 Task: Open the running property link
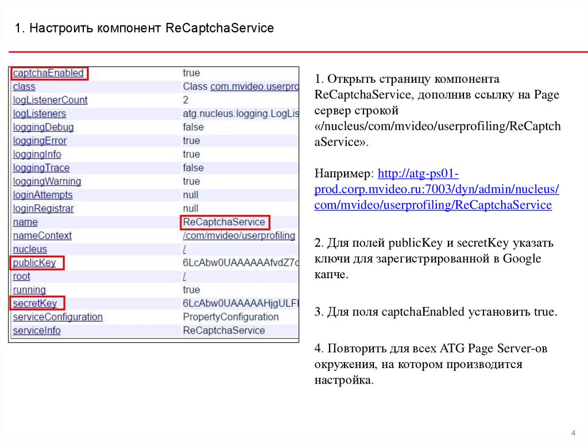pos(29,290)
